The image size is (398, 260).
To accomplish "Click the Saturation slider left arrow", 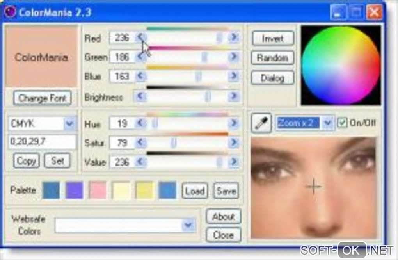I will tap(140, 143).
